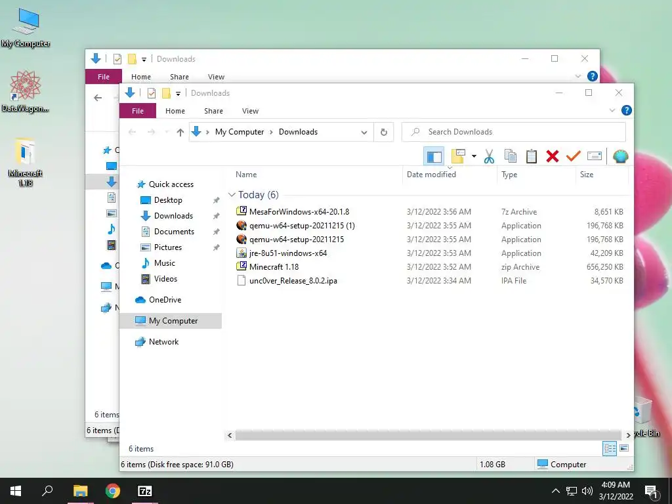Click the orange checkmark Properties icon

[573, 156]
